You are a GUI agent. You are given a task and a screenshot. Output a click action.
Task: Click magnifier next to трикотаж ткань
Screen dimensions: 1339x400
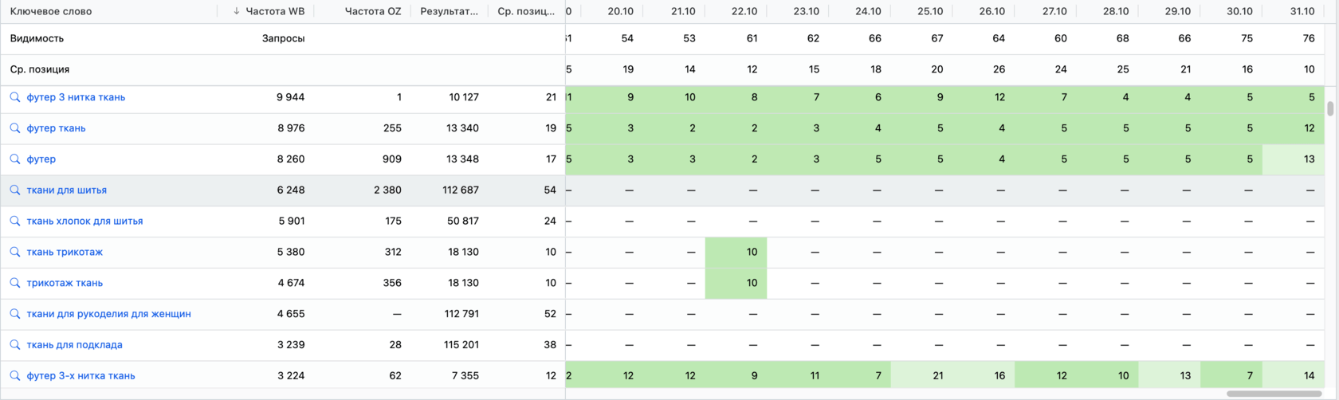coord(15,283)
